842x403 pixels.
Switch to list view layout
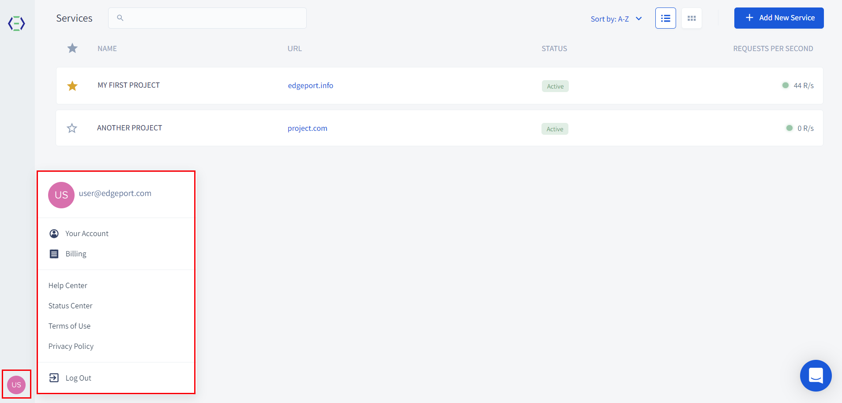point(665,18)
